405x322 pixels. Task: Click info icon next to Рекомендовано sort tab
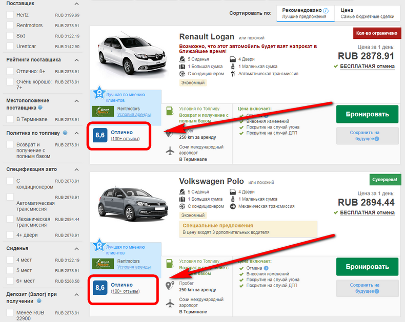[x=326, y=11]
